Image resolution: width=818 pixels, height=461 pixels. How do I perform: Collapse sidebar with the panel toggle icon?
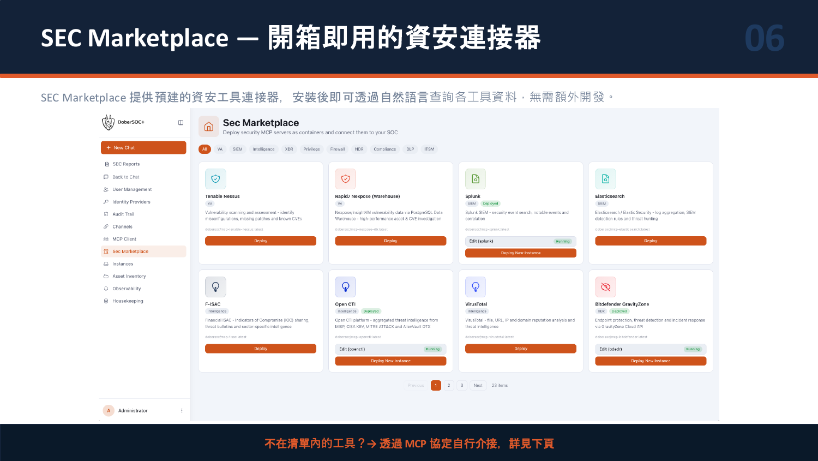[x=181, y=123]
